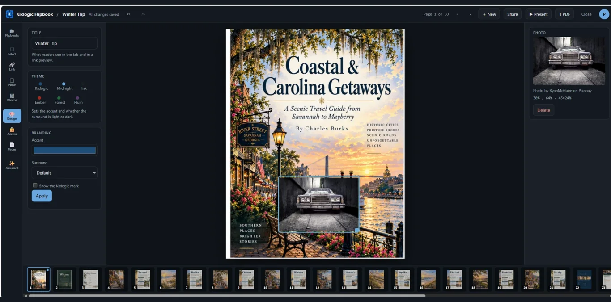
Task: Click the thumbnail strip horizontal scrollbar
Action: (x=227, y=295)
